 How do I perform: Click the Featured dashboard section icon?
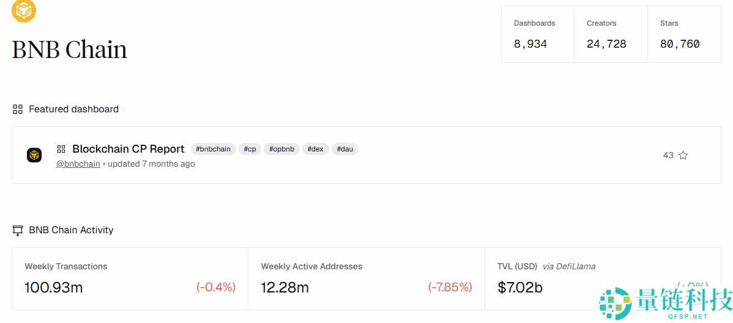point(18,109)
